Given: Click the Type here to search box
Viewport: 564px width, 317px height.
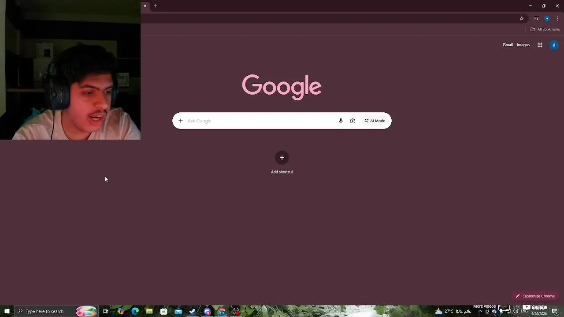Looking at the screenshot, I should [56, 311].
